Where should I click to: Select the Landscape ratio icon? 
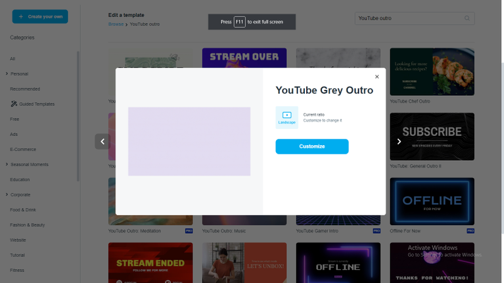point(286,118)
